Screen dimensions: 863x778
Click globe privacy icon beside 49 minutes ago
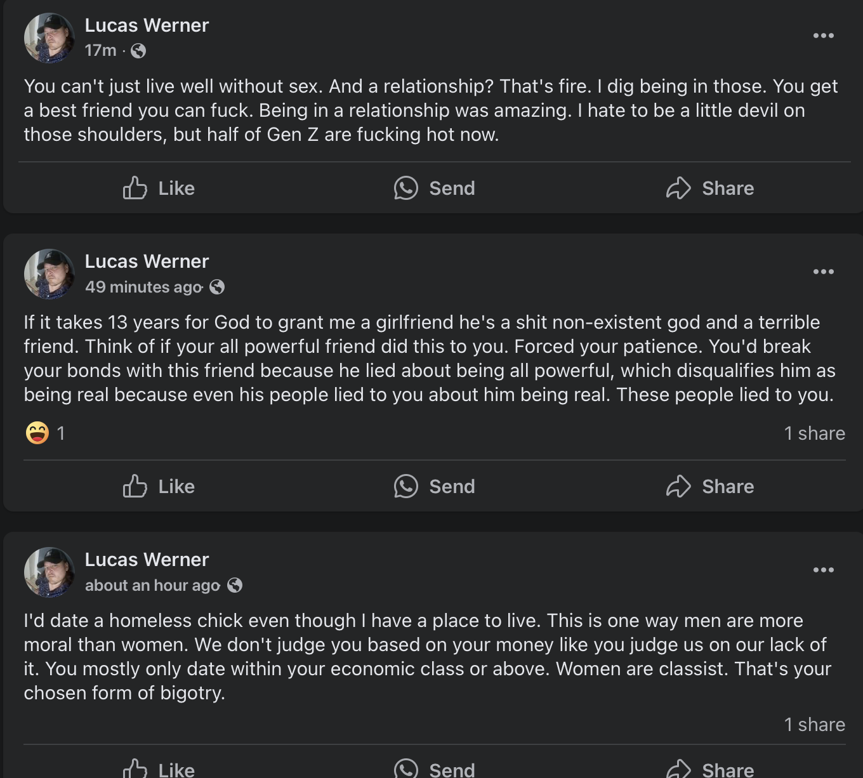point(217,287)
